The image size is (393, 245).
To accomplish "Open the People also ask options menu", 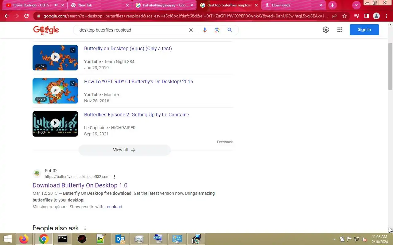I will click(85, 228).
